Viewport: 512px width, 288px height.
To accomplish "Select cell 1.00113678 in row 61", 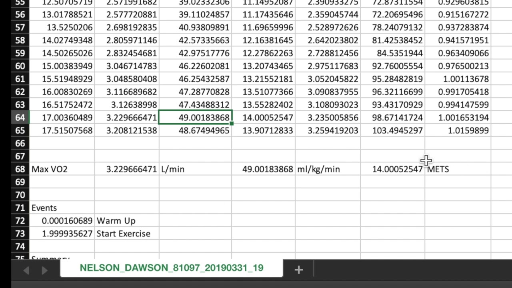I will click(x=458, y=79).
